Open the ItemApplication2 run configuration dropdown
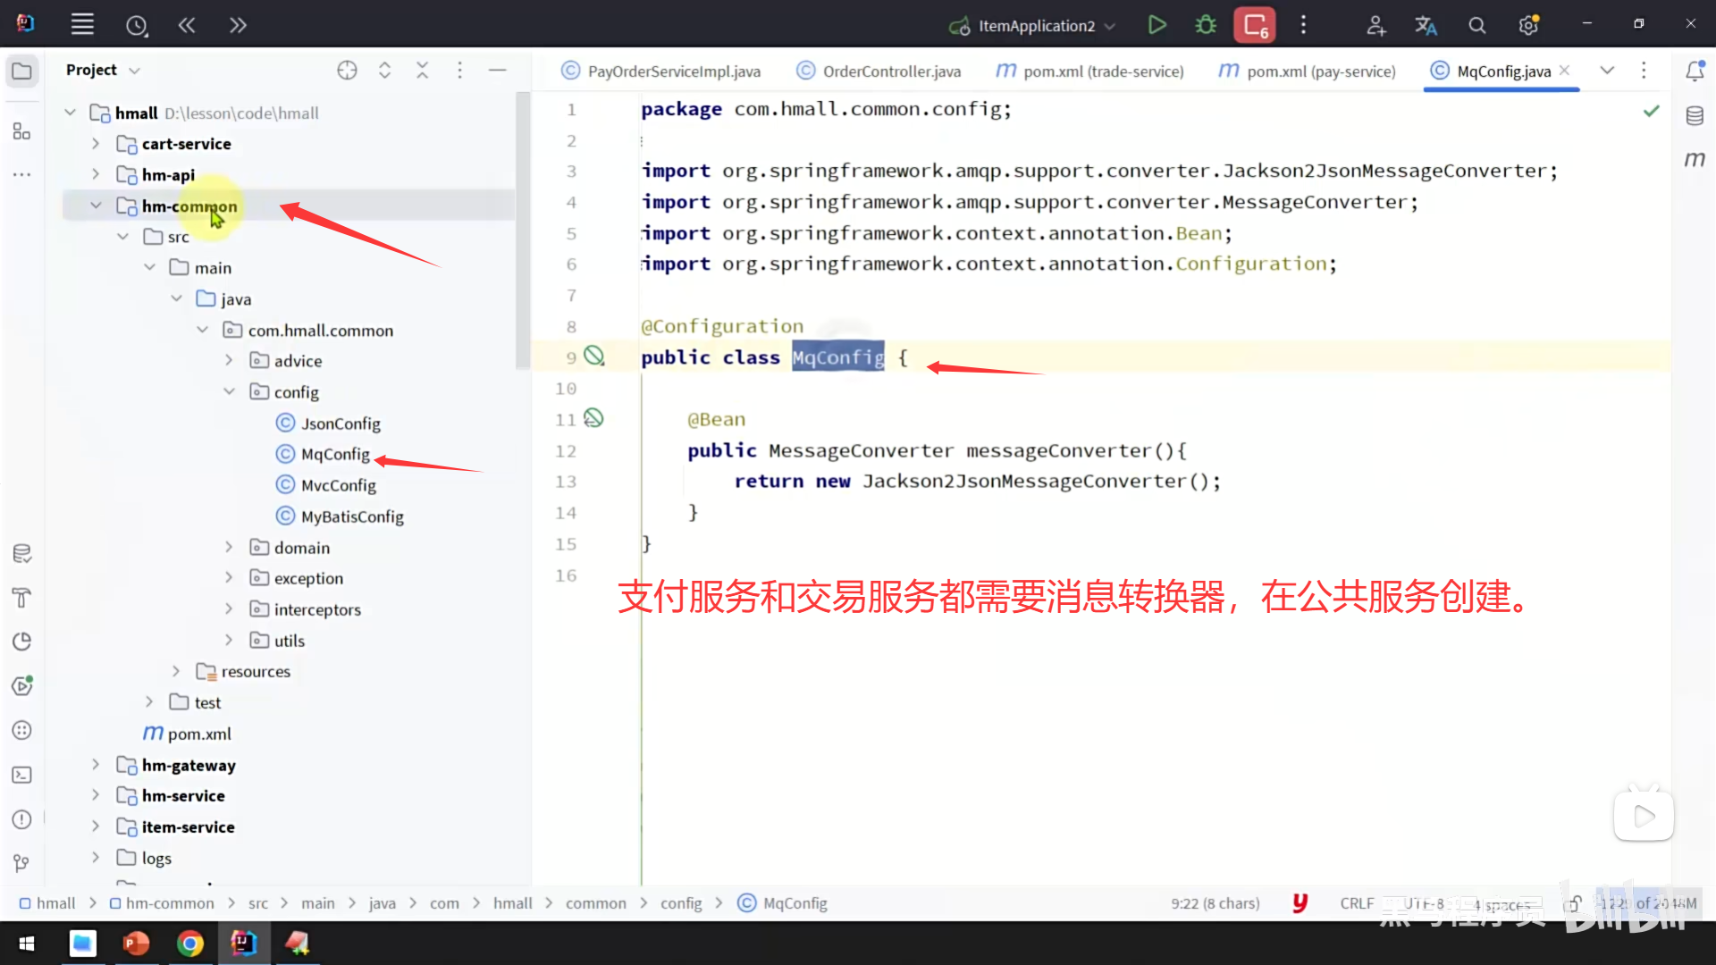This screenshot has width=1716, height=965. (x=1035, y=26)
